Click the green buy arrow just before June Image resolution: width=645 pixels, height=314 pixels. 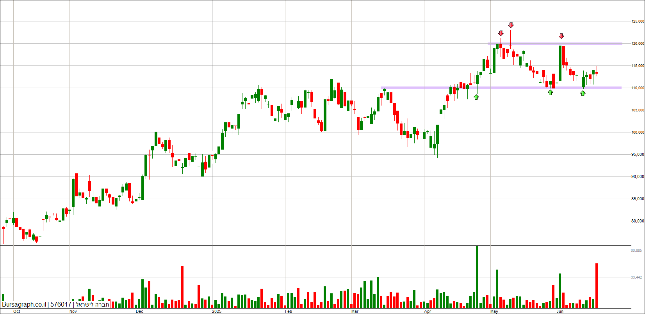[550, 92]
